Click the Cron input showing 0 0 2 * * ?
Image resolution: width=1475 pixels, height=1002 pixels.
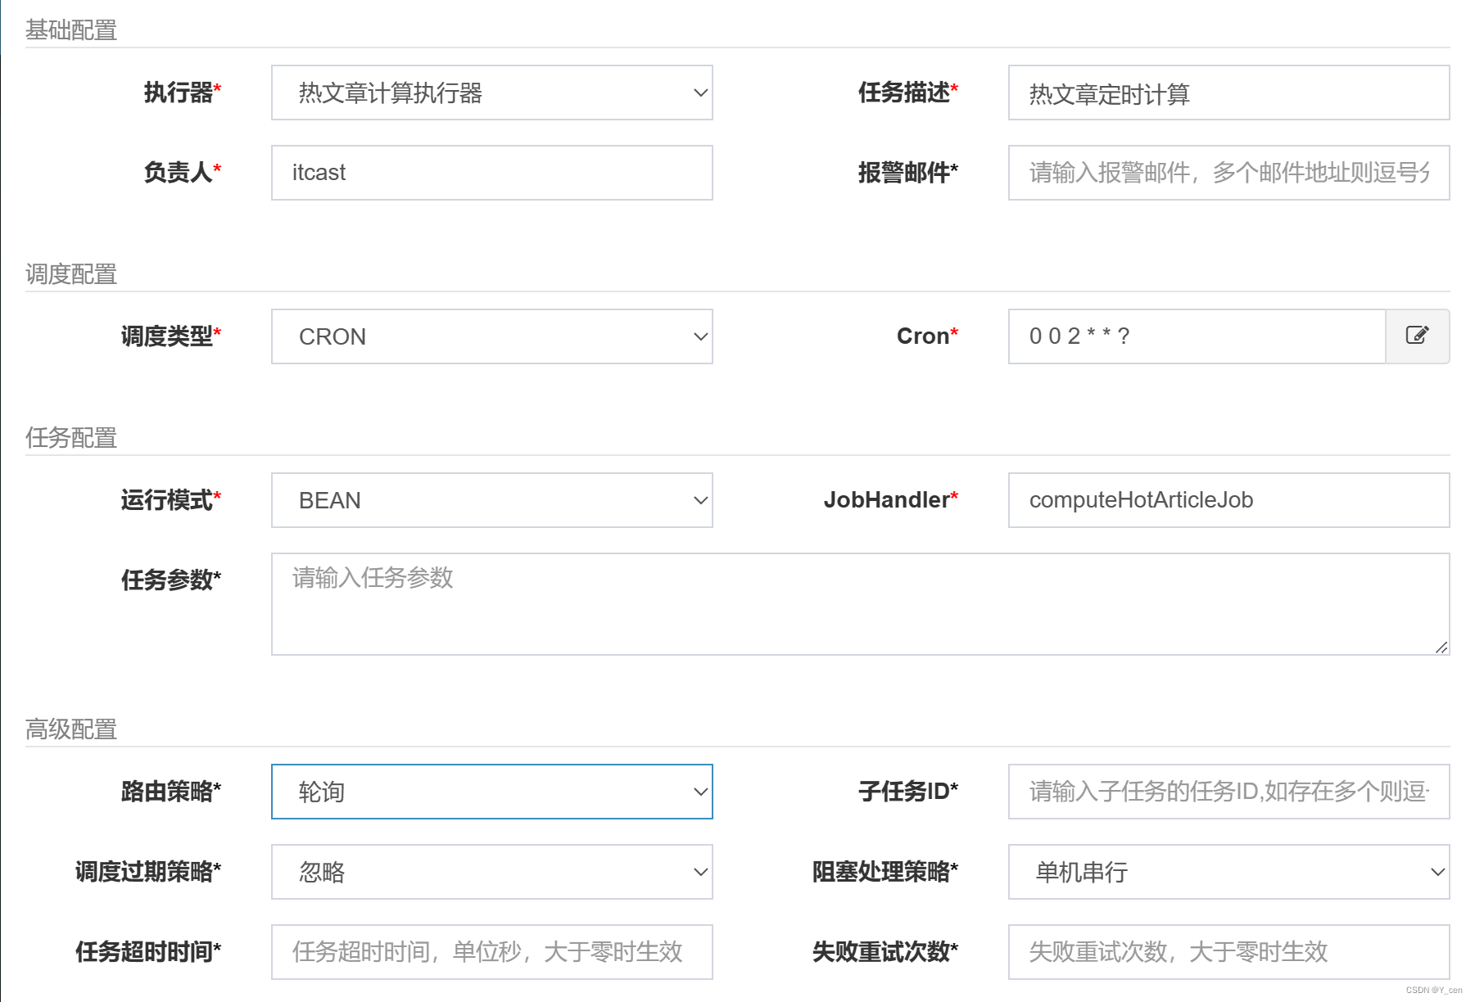1197,336
